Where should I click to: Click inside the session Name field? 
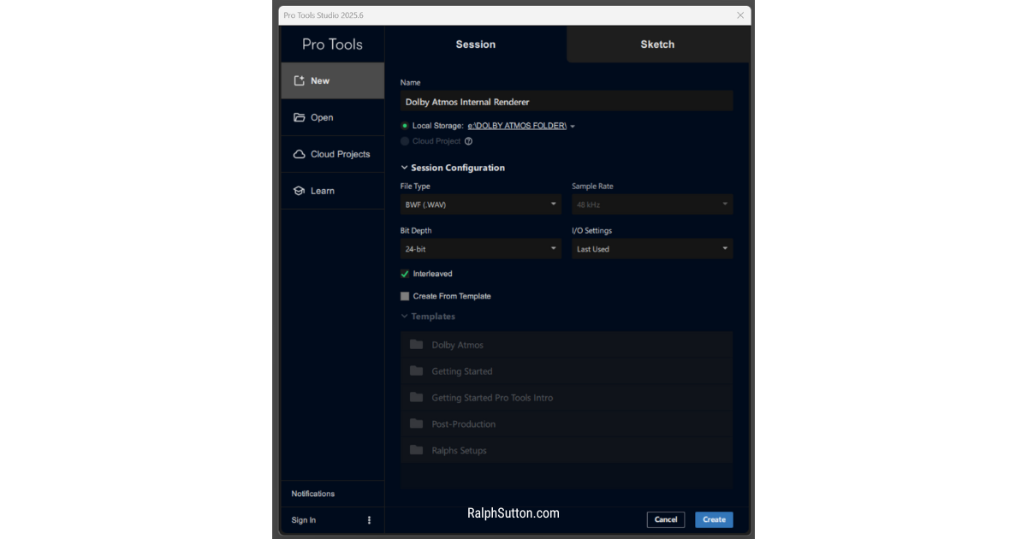coord(565,101)
